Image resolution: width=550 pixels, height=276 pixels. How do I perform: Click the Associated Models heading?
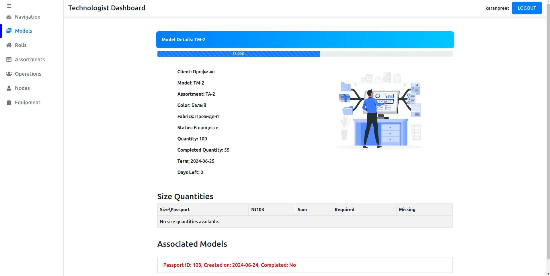click(x=192, y=244)
